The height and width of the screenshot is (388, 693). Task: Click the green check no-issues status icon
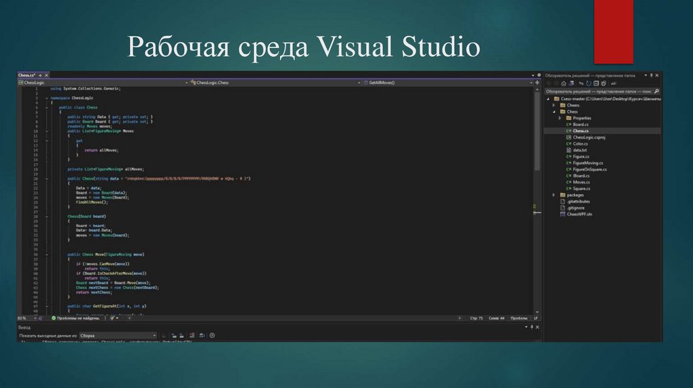coord(53,318)
